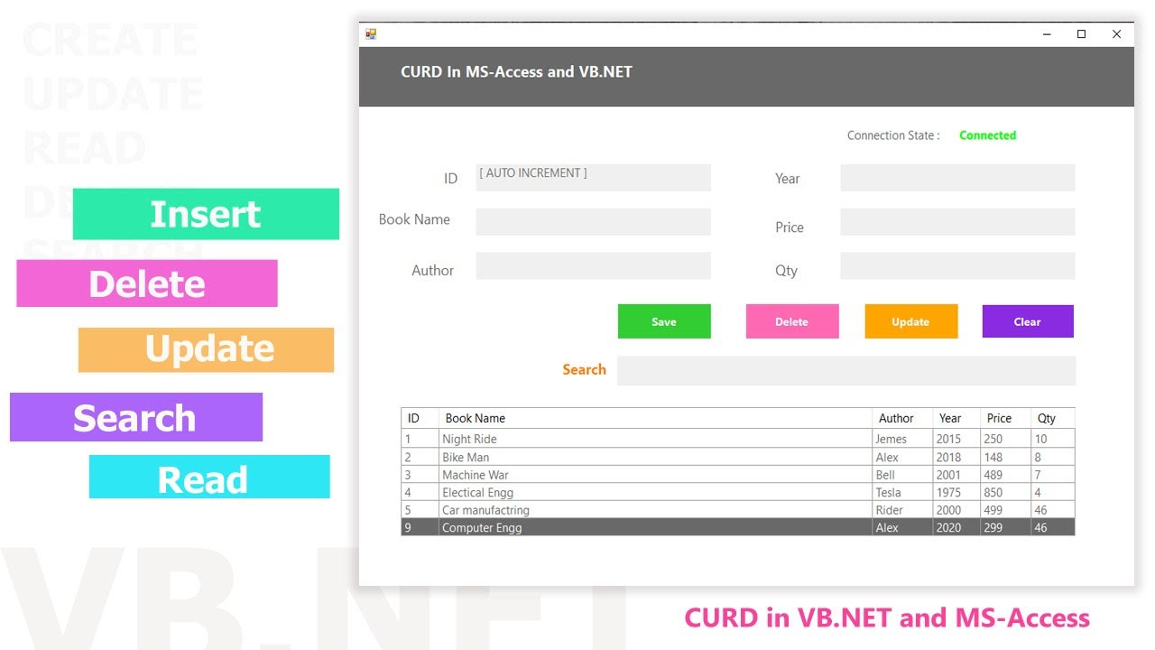Minimize the CURD application window
This screenshot has height=650, width=1155.
1048,34
